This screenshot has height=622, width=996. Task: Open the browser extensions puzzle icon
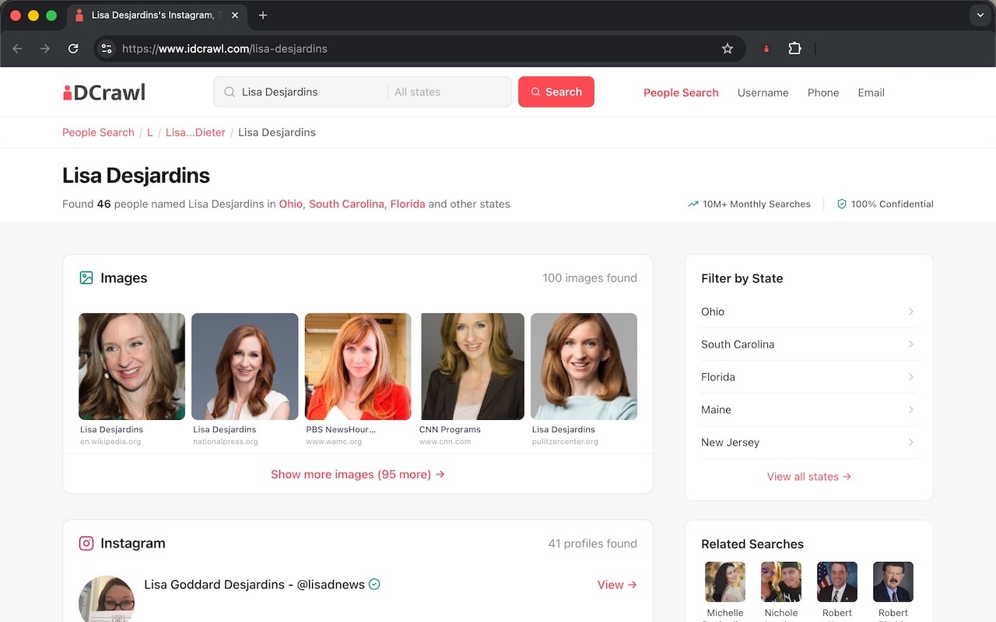(x=794, y=48)
